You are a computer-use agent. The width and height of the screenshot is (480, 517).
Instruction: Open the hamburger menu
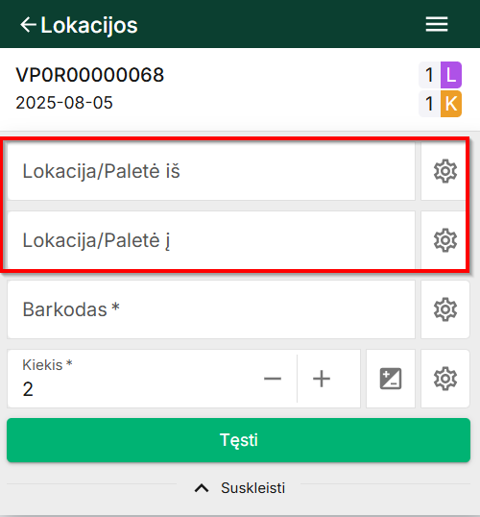[437, 24]
